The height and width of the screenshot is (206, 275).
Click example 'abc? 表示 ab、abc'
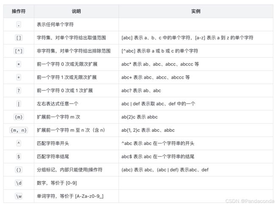(141, 91)
